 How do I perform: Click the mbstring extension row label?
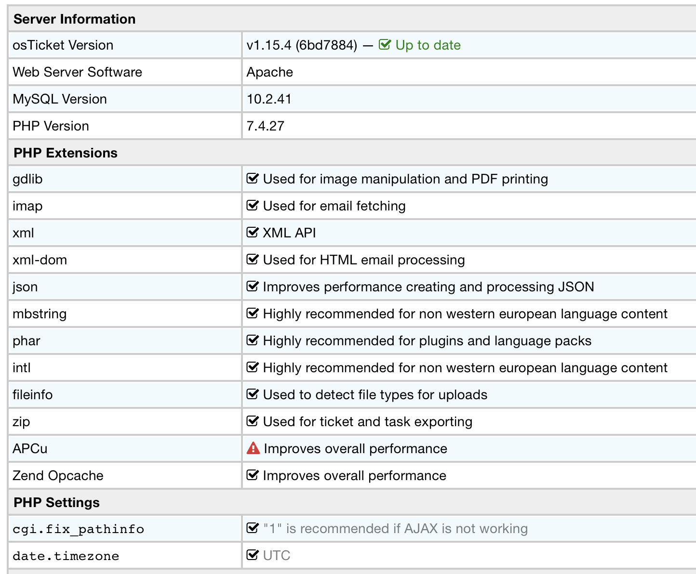pyautogui.click(x=40, y=314)
